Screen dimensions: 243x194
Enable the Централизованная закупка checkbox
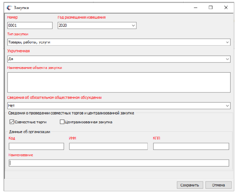[62, 122]
